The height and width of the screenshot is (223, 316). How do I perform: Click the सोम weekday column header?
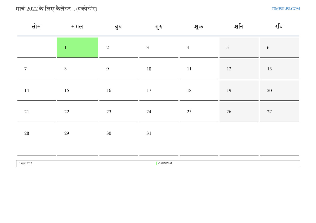(x=36, y=26)
